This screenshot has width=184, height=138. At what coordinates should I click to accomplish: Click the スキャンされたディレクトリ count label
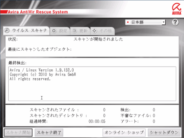pos(58,115)
